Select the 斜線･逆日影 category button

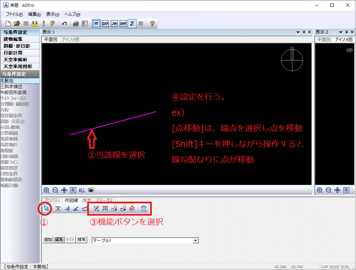[20, 46]
